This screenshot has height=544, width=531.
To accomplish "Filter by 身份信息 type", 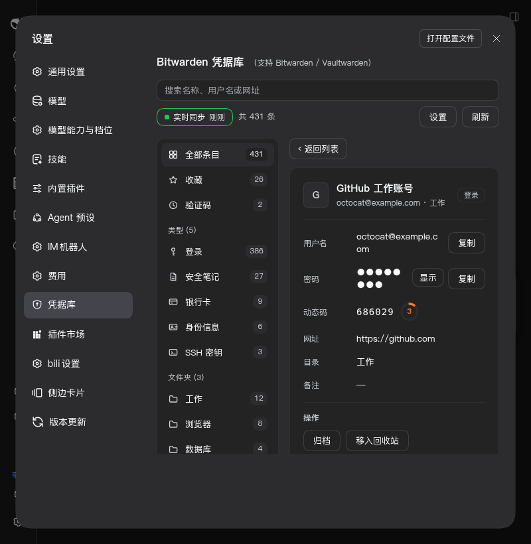I will 218,327.
